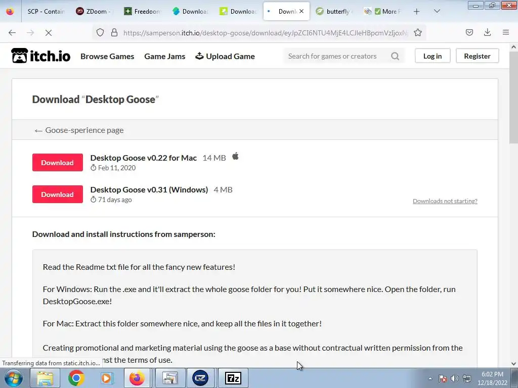
Task: Save page to Pocket icon
Action: coord(469,32)
